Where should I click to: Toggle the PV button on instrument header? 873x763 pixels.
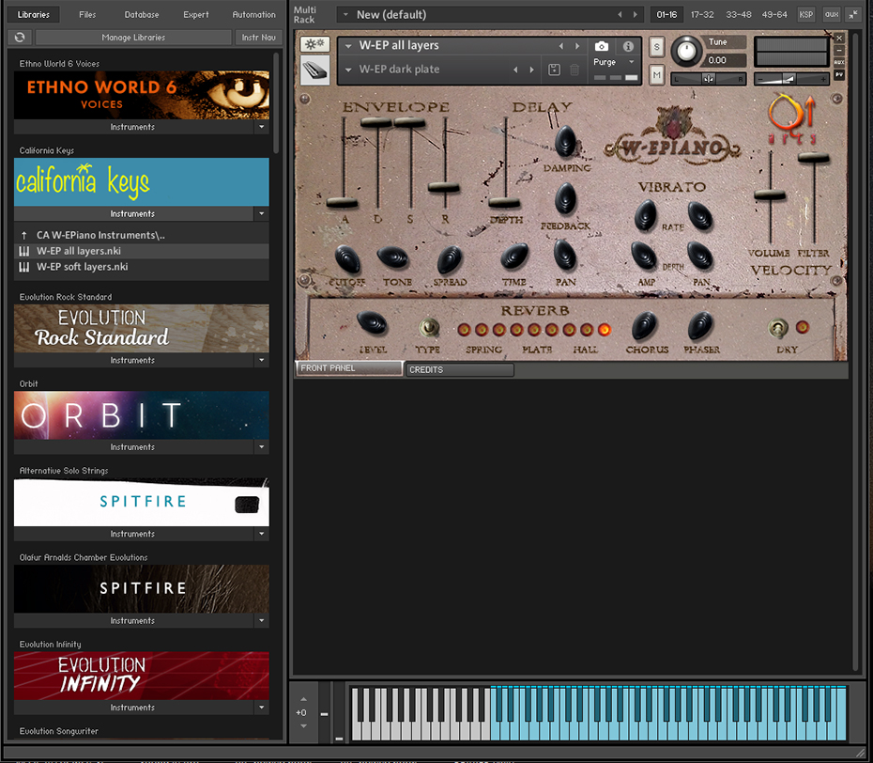point(839,74)
